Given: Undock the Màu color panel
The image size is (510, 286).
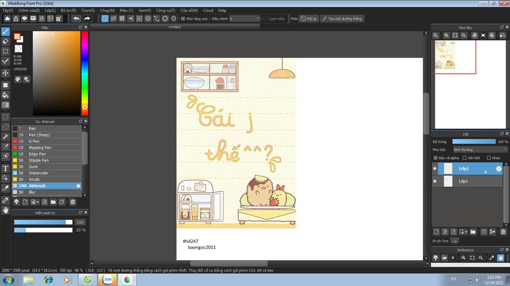Looking at the screenshot, I should (80, 27).
